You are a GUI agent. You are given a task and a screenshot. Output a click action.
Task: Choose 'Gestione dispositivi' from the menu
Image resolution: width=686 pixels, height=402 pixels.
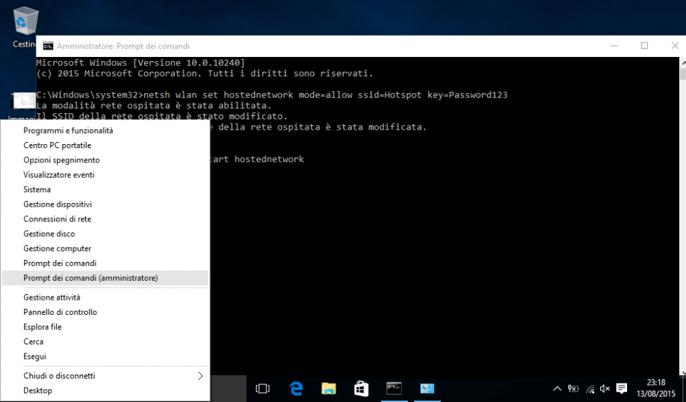tap(58, 204)
